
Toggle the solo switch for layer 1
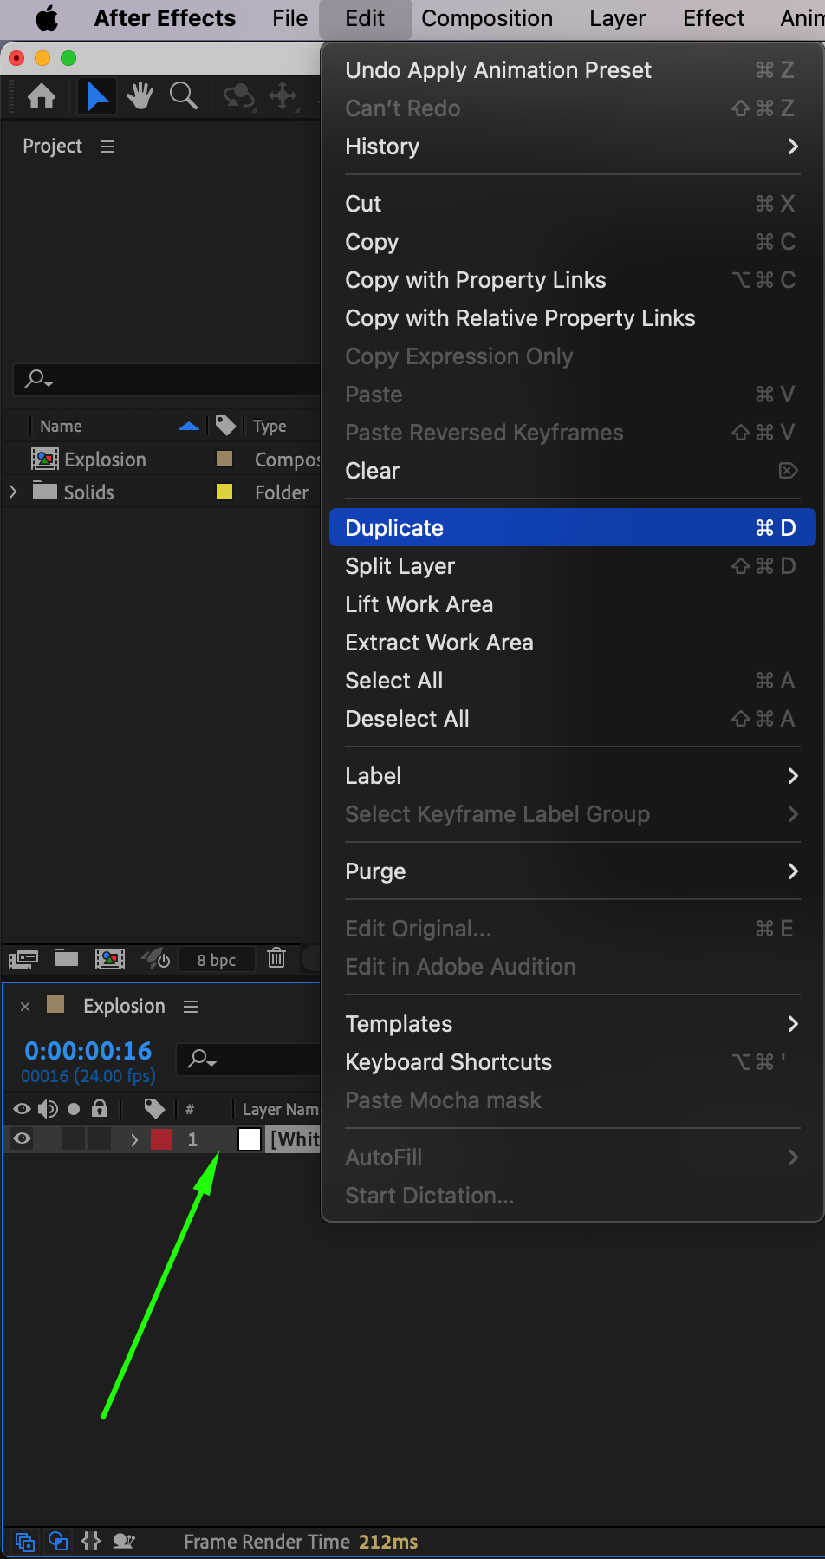click(x=74, y=1139)
